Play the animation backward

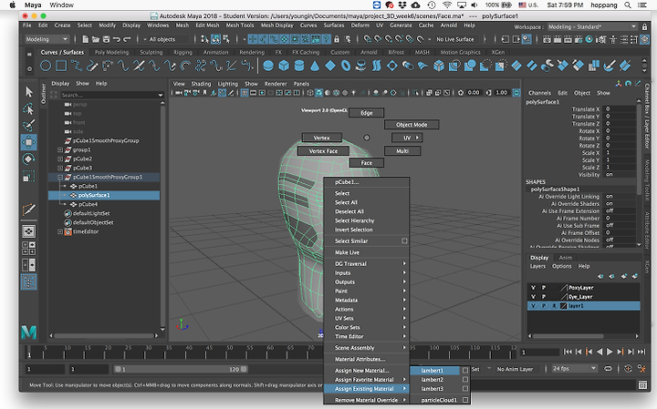(x=600, y=352)
